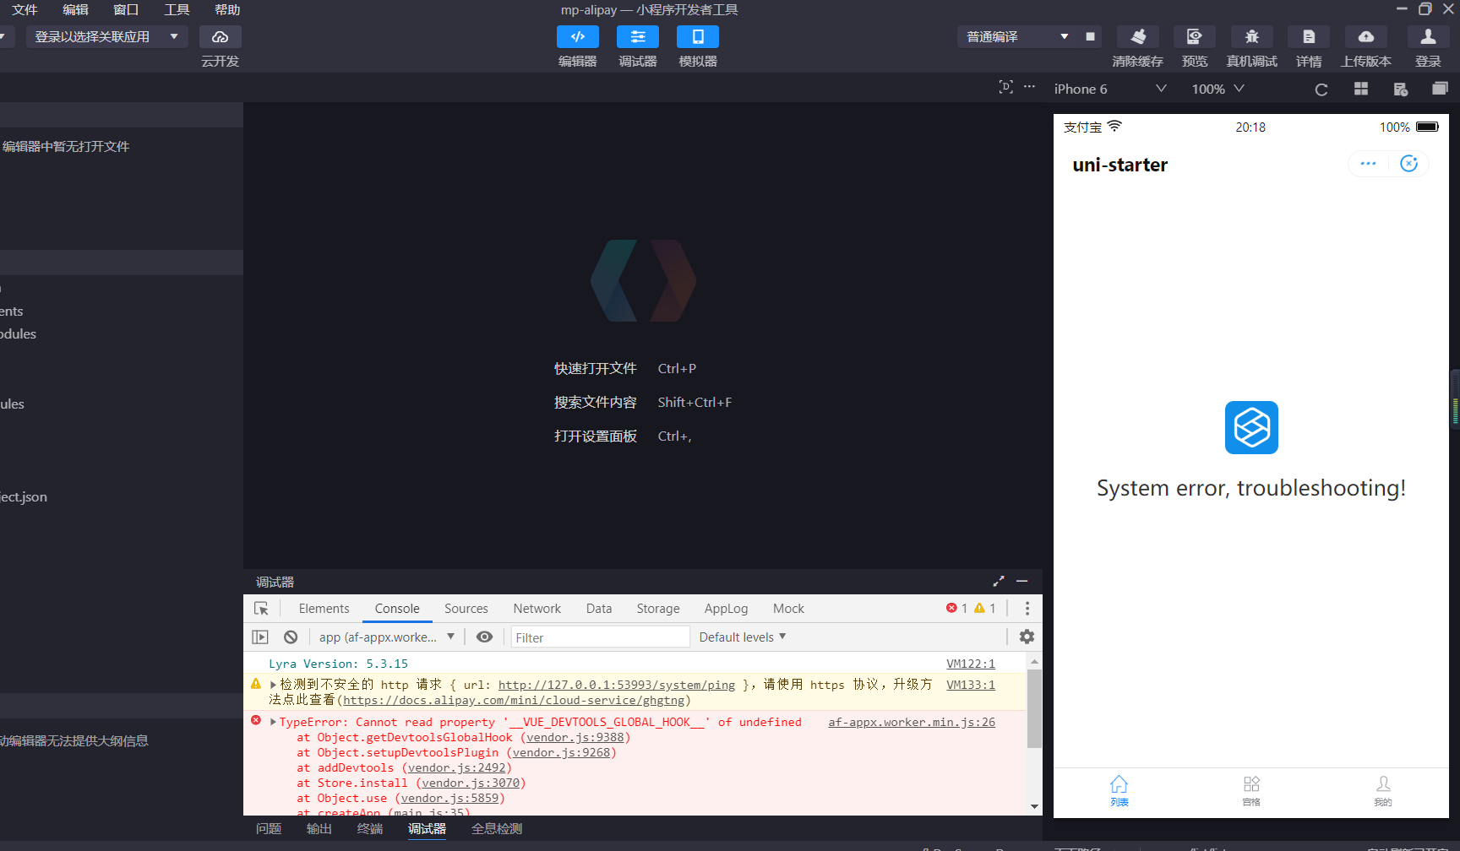Click the Clear Cache (清除缓存) icon
Viewport: 1460px width, 851px height.
[x=1137, y=37]
